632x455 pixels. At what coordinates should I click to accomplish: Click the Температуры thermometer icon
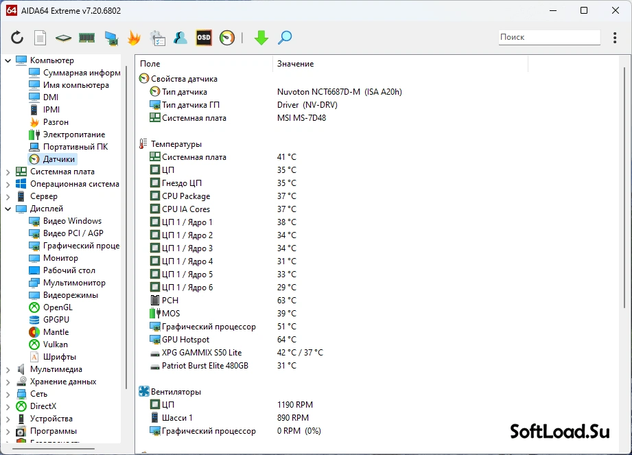coord(143,144)
